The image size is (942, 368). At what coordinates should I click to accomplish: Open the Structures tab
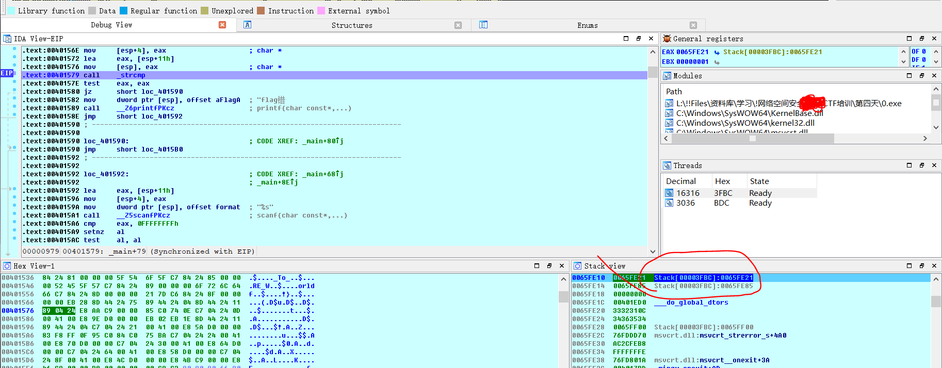coord(352,25)
